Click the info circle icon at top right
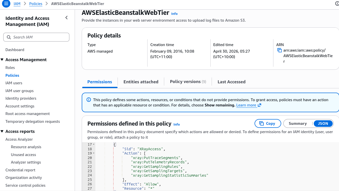 point(337,4)
